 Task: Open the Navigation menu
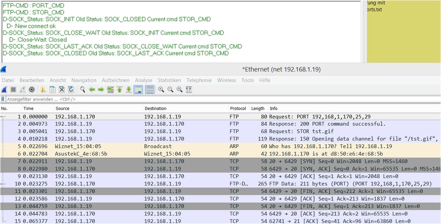(84, 80)
